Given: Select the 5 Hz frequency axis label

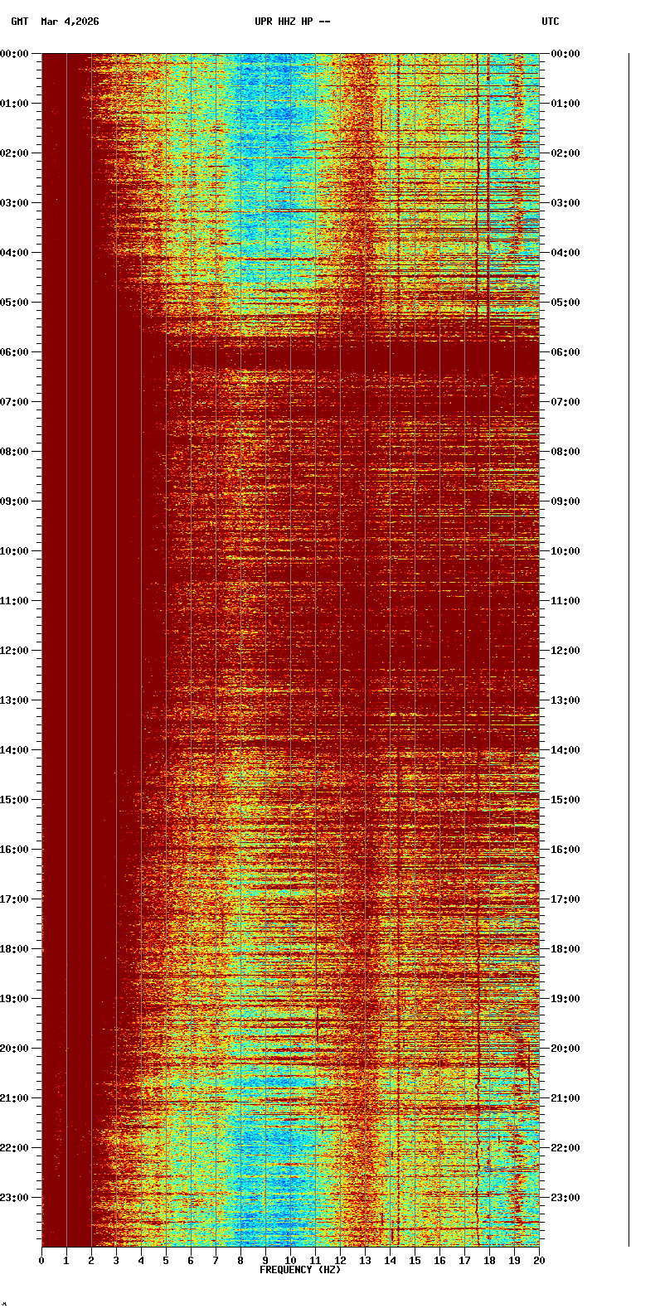Looking at the screenshot, I should tap(166, 1261).
